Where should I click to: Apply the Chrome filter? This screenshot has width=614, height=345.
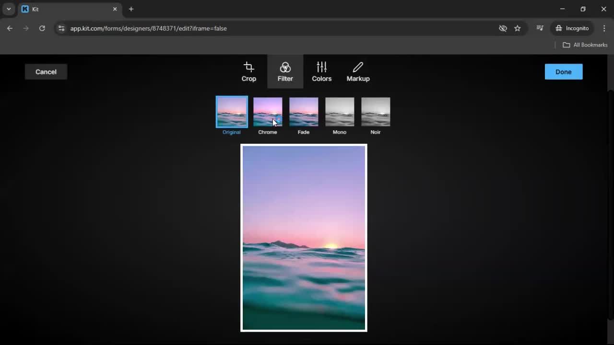(268, 112)
